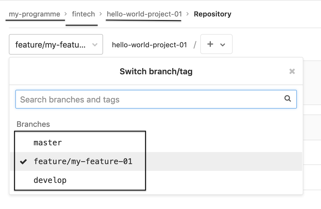Close the Switch branch/tag panel
The height and width of the screenshot is (209, 321).
[292, 71]
